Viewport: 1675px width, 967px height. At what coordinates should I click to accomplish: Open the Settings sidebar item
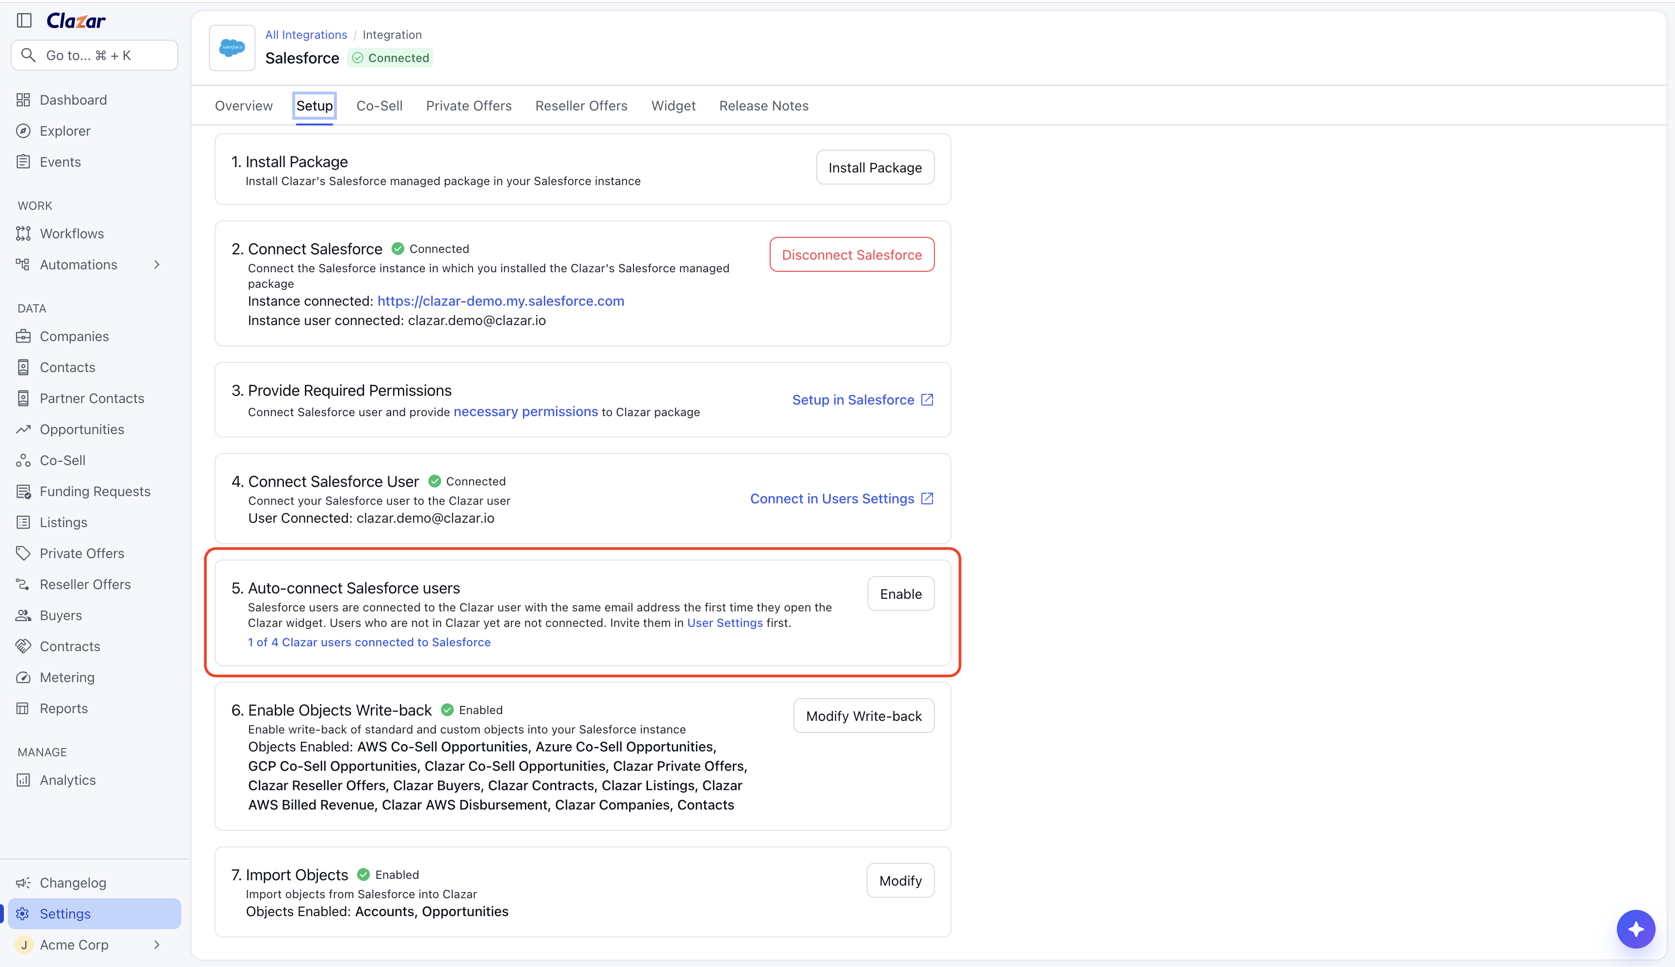95,914
